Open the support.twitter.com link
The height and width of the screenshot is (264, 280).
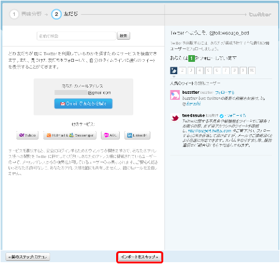[x=210, y=130]
